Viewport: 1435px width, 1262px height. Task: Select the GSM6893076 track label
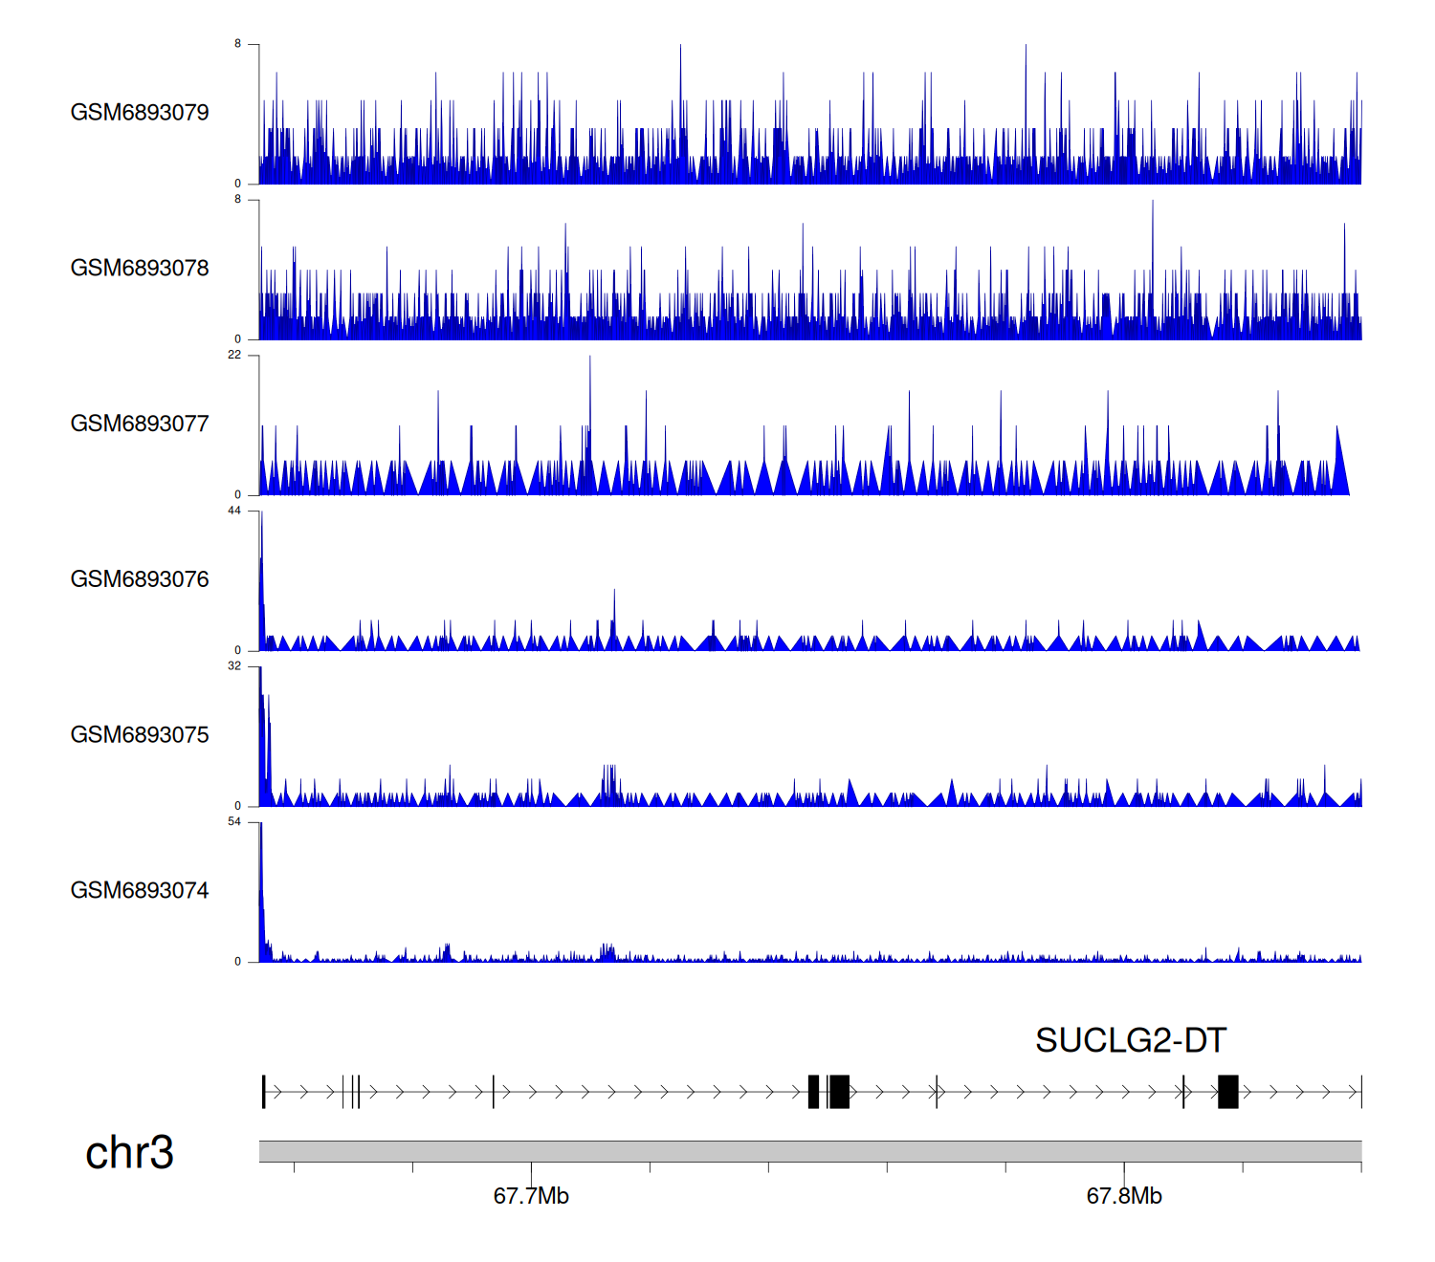140,579
